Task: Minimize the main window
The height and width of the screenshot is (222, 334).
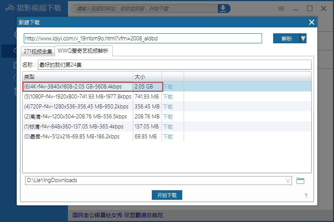Action: coord(295,10)
